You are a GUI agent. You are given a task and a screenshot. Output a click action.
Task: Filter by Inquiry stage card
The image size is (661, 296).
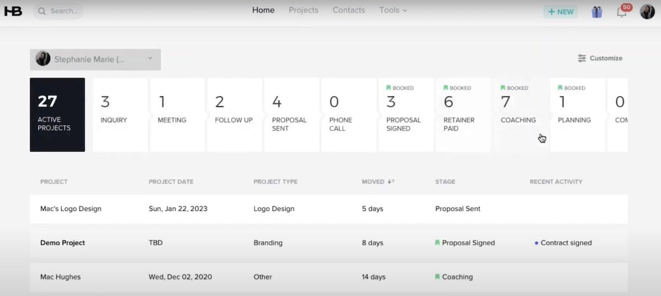pyautogui.click(x=121, y=114)
